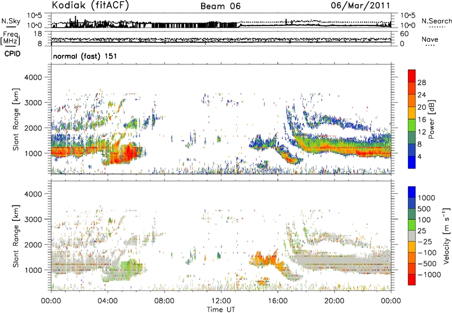
Task: Click the 'CPID' label
Action: coord(12,54)
